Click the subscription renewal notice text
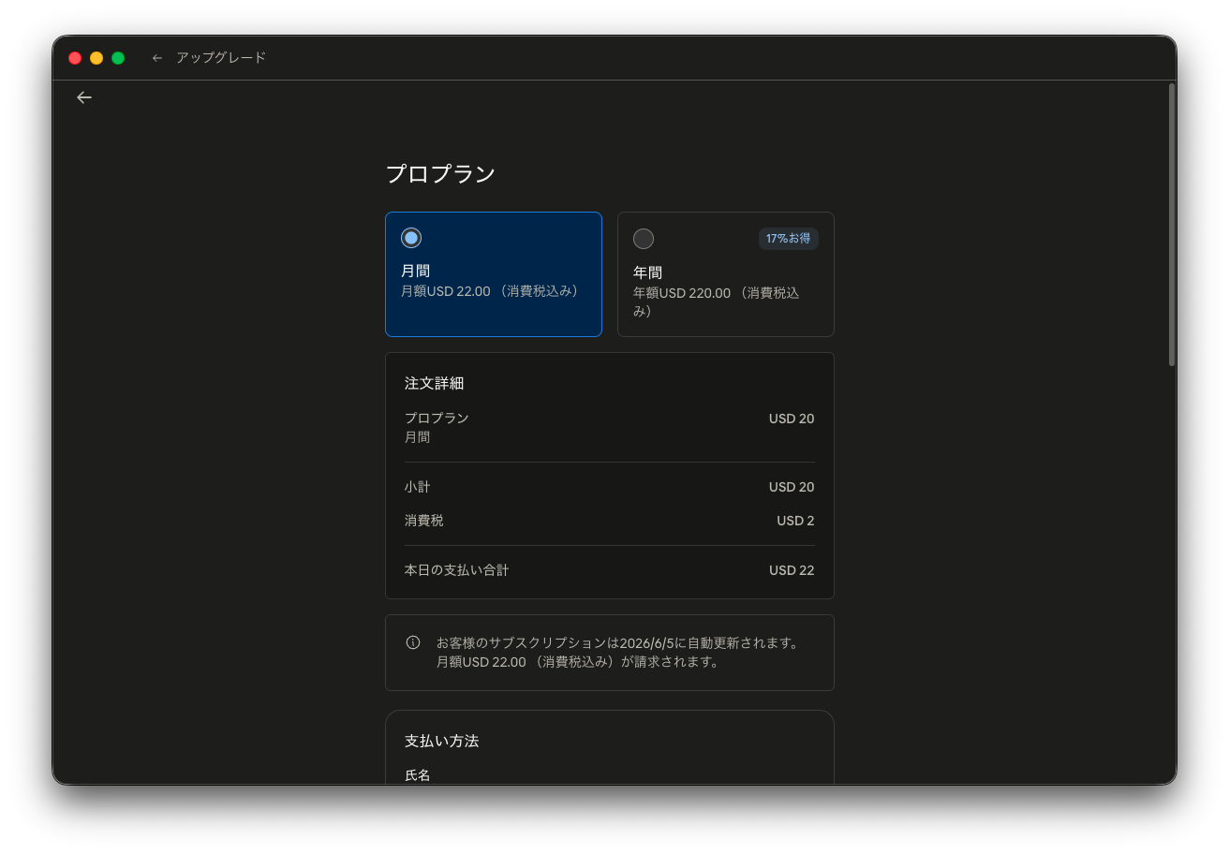Viewport: 1229px width, 854px height. click(619, 653)
